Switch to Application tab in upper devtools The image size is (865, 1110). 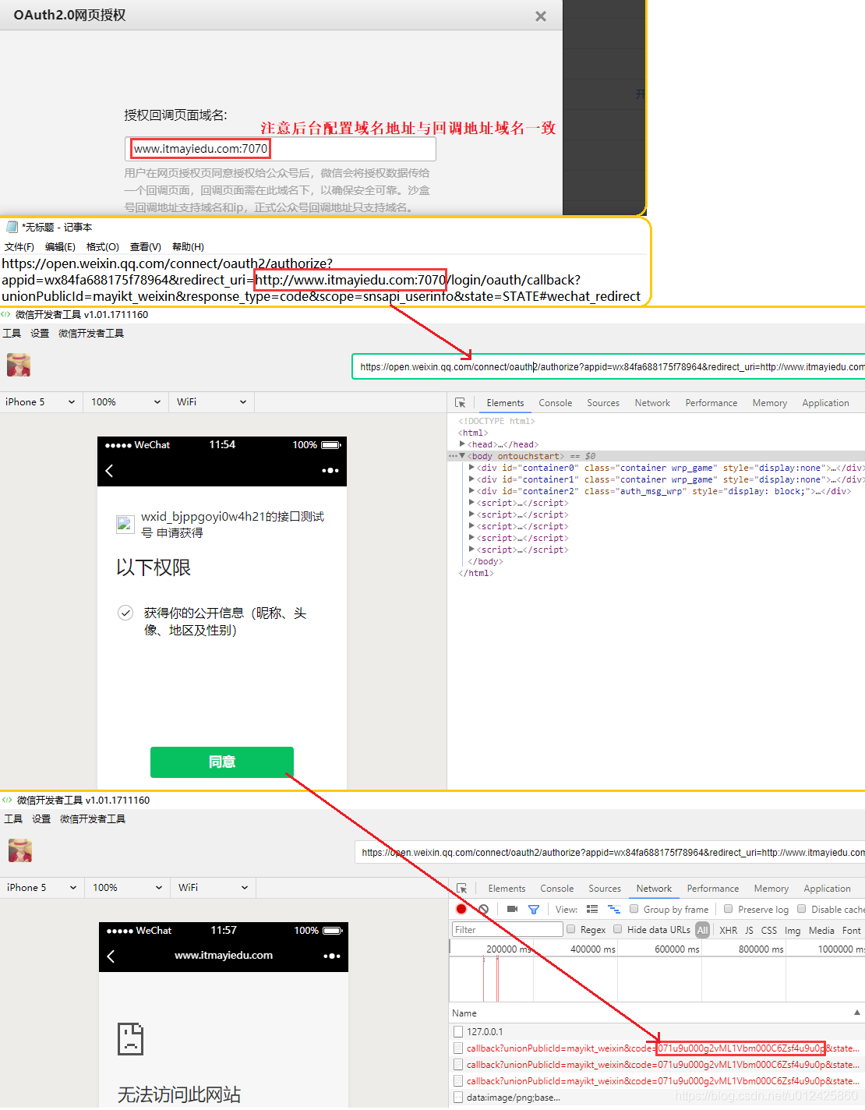826,403
